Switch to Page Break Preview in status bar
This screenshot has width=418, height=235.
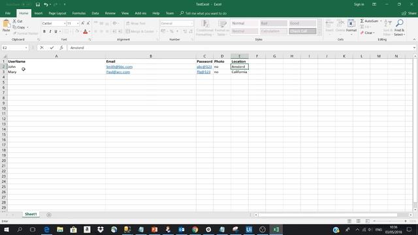click(x=367, y=221)
